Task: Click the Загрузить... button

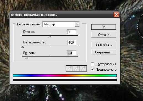Action: click(x=104, y=45)
